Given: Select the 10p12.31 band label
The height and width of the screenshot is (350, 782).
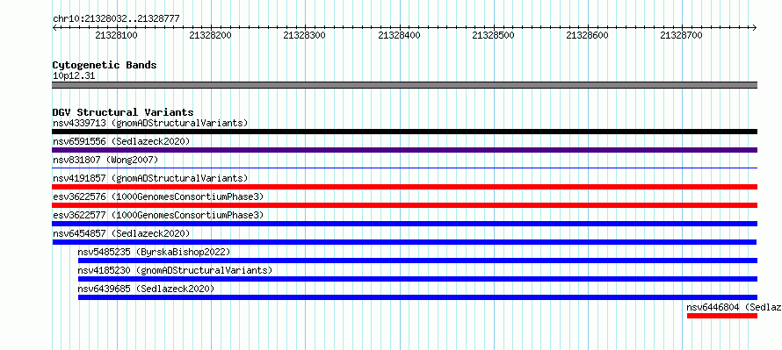Looking at the screenshot, I should 74,76.
